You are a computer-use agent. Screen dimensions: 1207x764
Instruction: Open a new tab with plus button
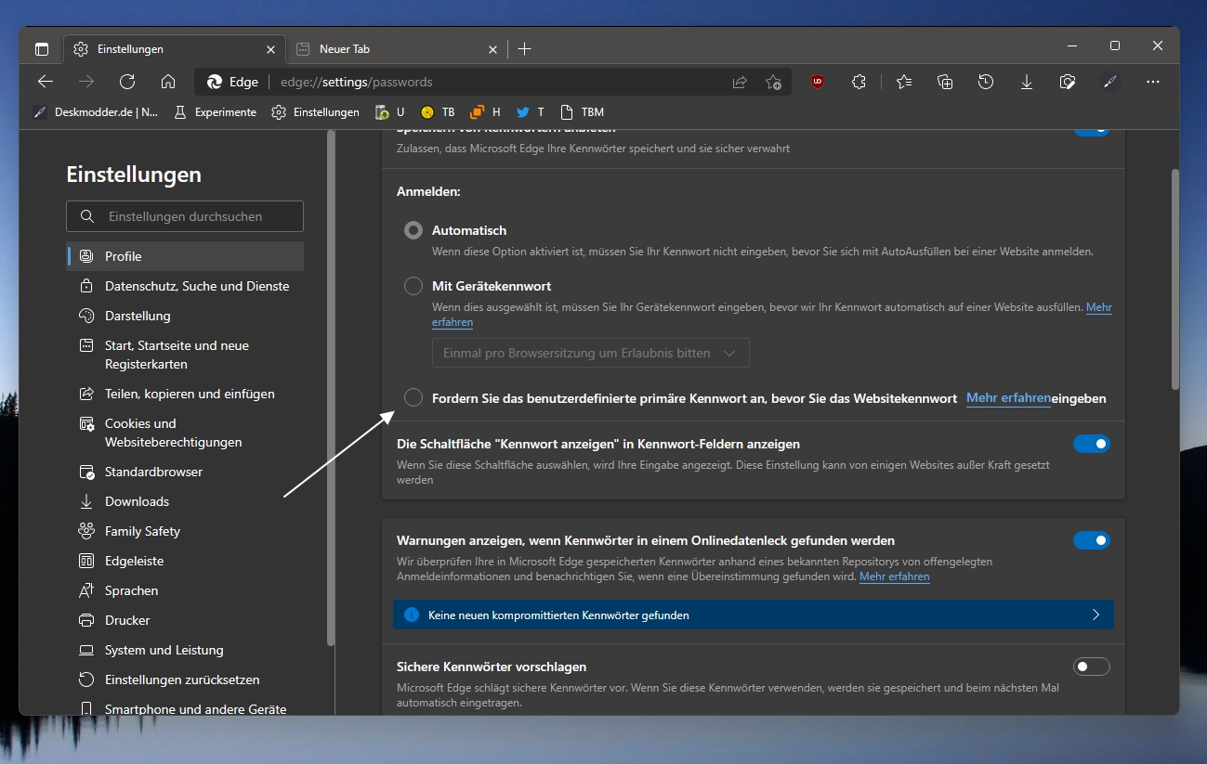(x=524, y=49)
